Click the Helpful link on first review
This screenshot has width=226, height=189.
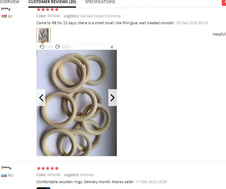click(220, 34)
